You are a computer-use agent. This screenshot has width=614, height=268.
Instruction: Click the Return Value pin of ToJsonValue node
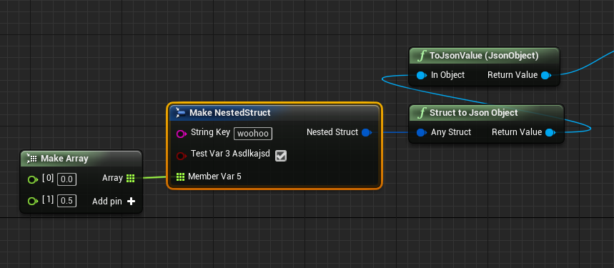tap(546, 75)
